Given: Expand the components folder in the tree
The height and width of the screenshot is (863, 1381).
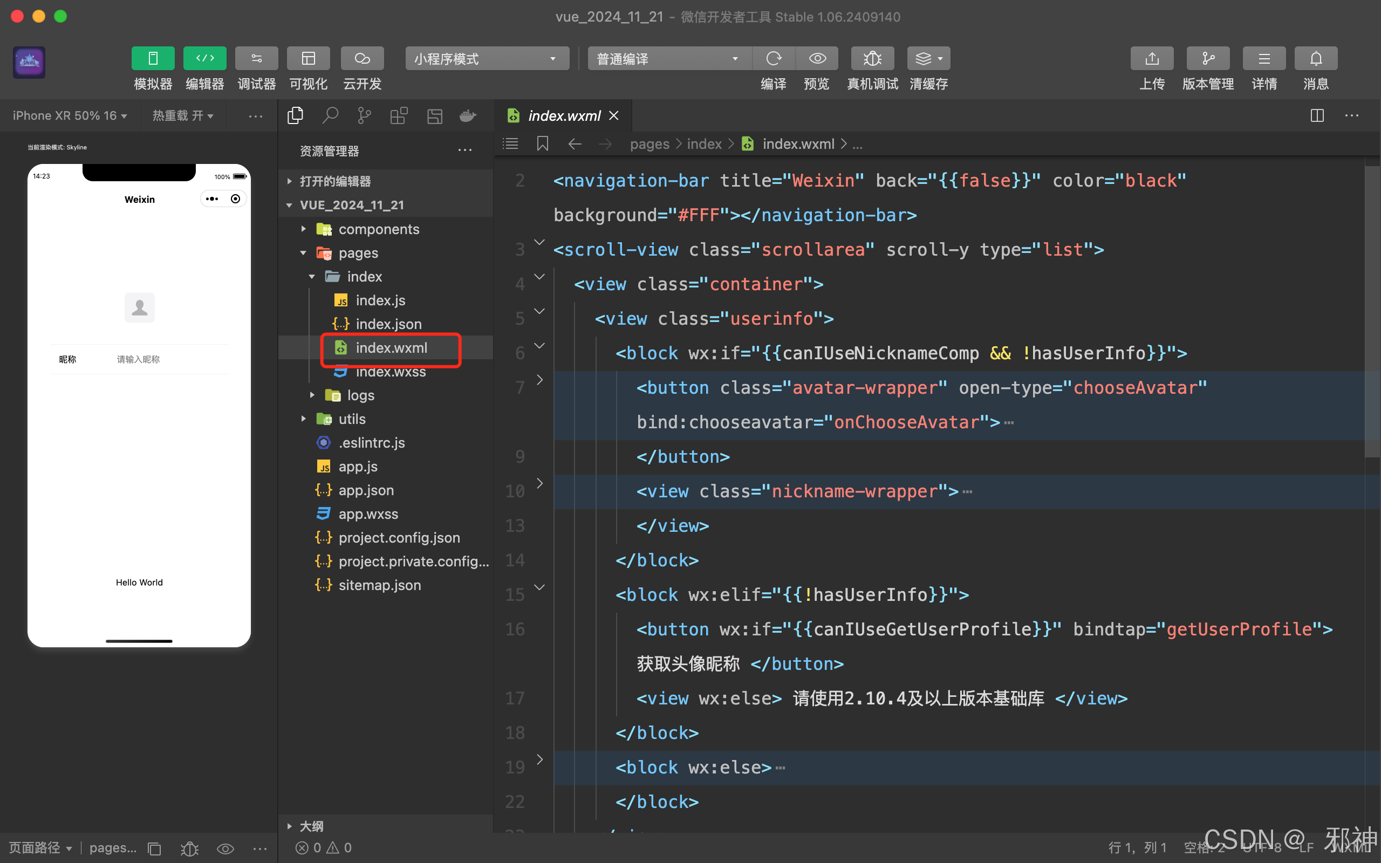Looking at the screenshot, I should [378, 229].
